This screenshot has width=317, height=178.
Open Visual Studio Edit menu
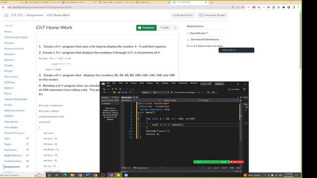point(114,83)
